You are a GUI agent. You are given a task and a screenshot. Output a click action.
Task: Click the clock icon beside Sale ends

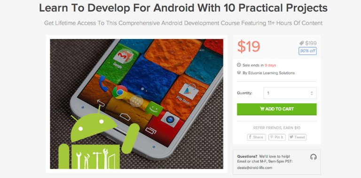239,65
